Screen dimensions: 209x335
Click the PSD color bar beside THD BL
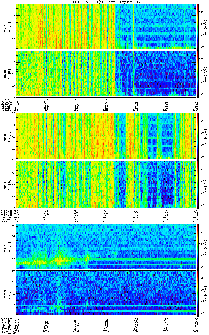click(198, 136)
